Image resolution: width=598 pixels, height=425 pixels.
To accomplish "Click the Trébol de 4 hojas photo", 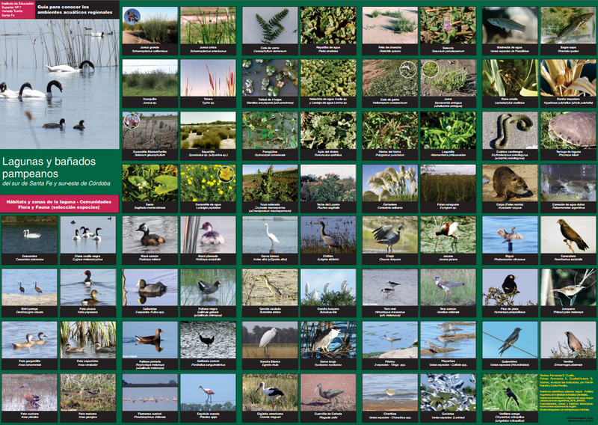I will pos(268,77).
